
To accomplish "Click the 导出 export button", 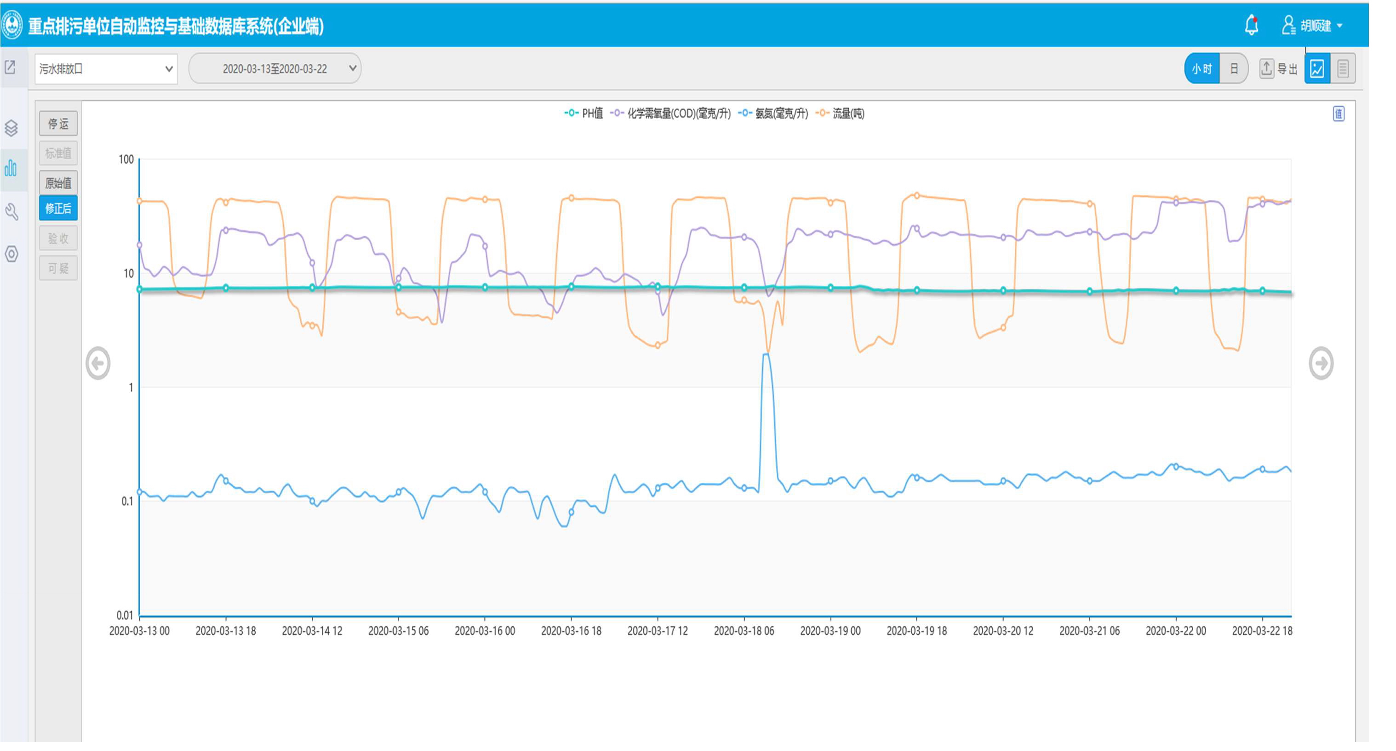I will [x=1278, y=69].
